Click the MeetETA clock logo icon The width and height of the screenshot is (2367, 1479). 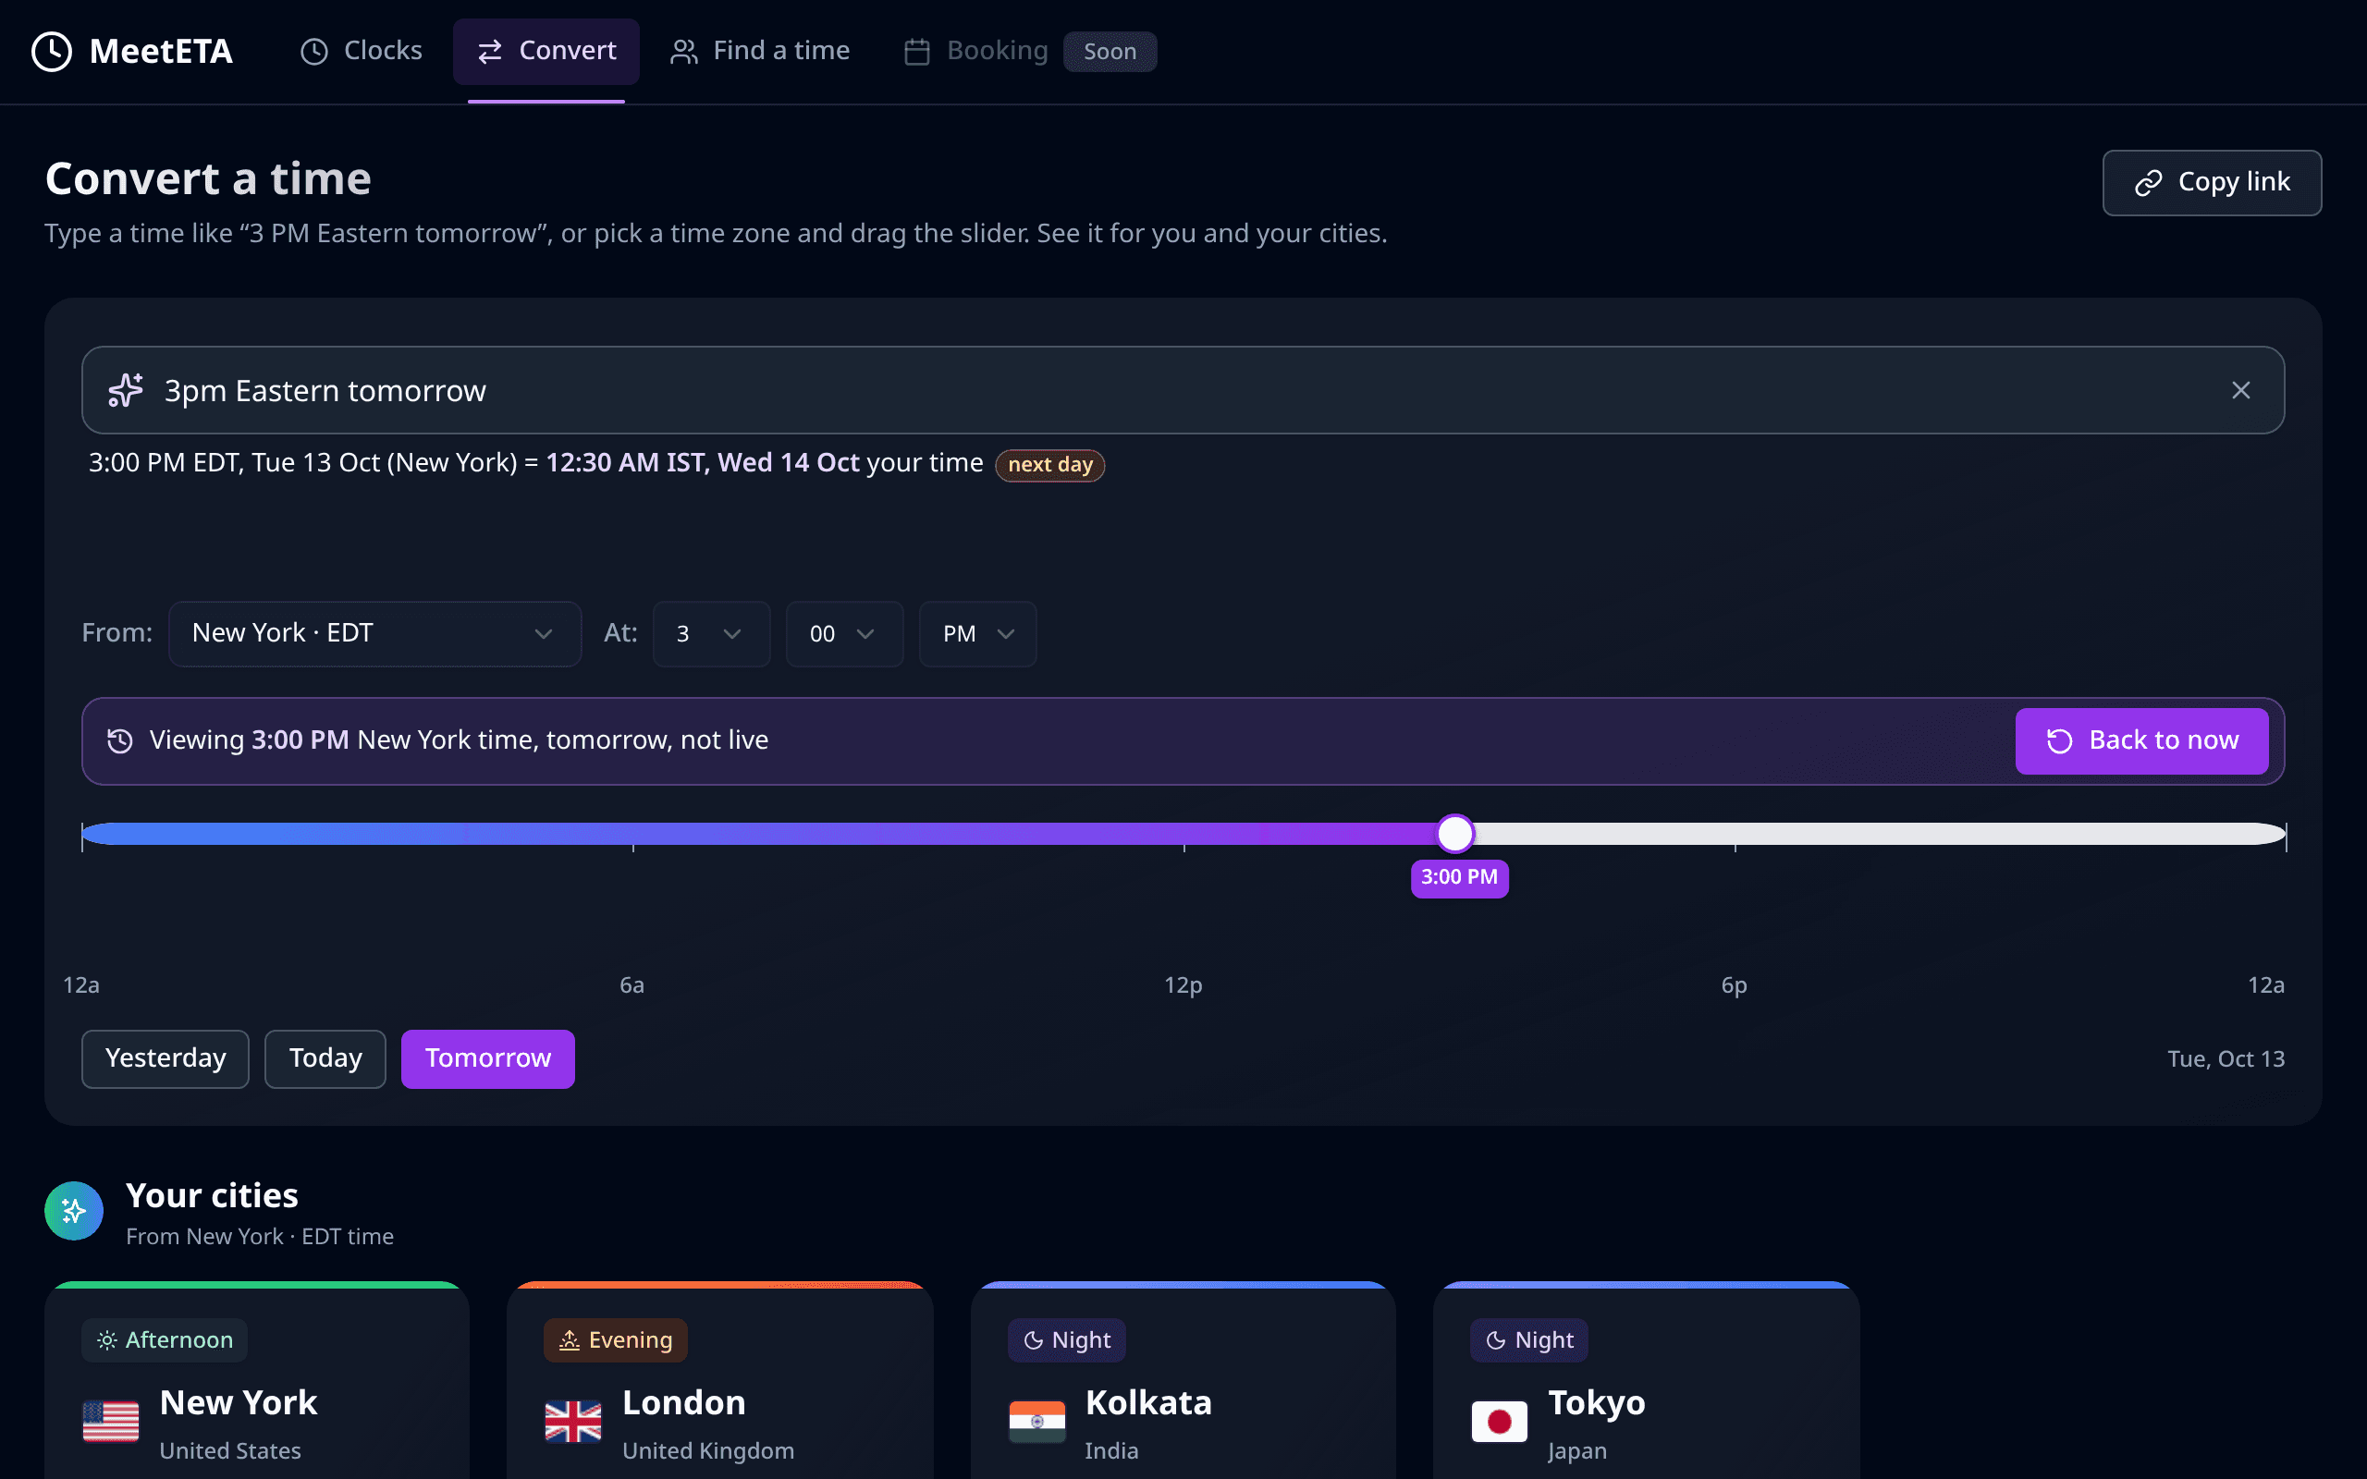tap(52, 51)
